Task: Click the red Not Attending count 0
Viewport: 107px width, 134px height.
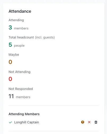Action: 10,79
